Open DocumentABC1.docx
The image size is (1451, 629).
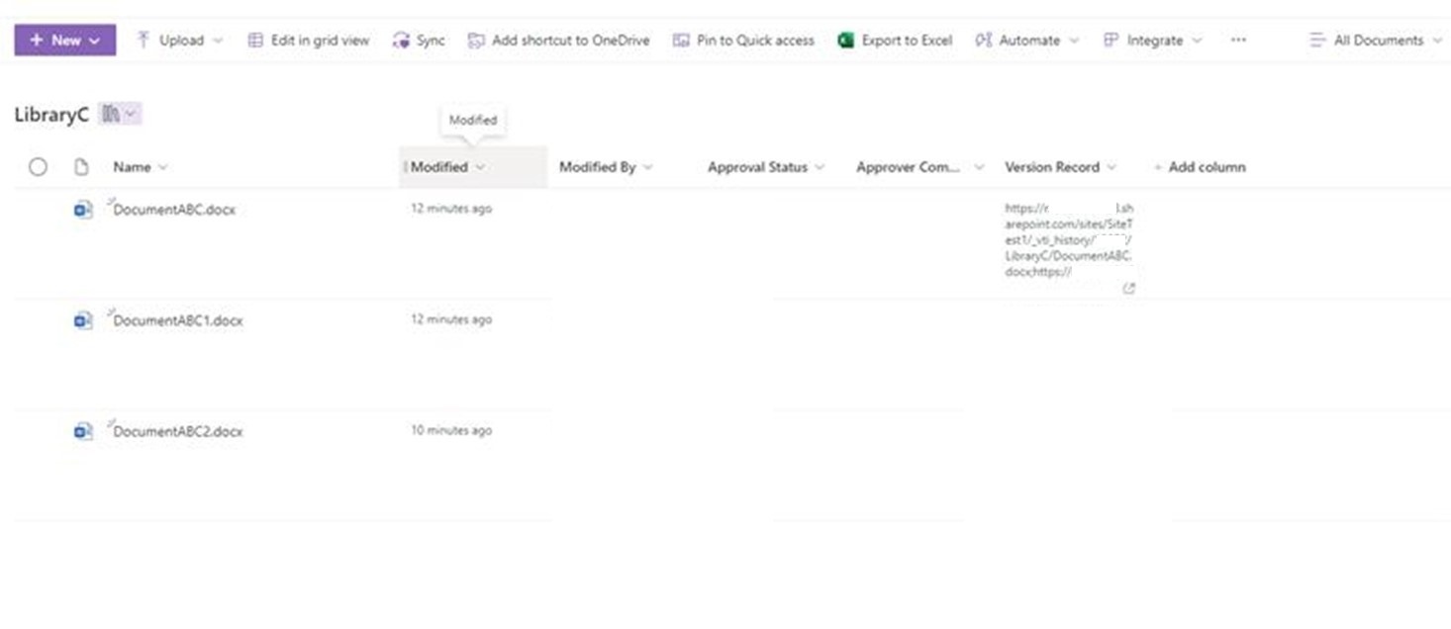178,320
